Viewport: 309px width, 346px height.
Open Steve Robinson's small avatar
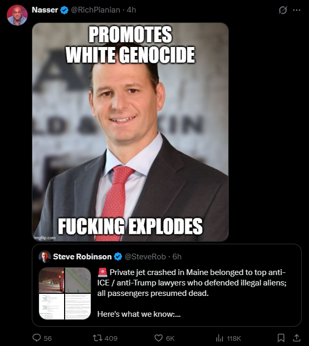(x=45, y=257)
